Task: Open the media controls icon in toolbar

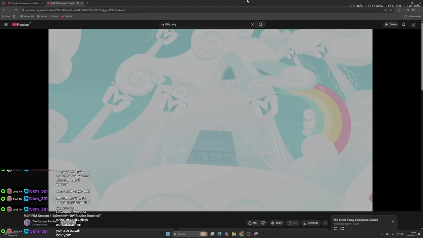Action: [x=408, y=10]
